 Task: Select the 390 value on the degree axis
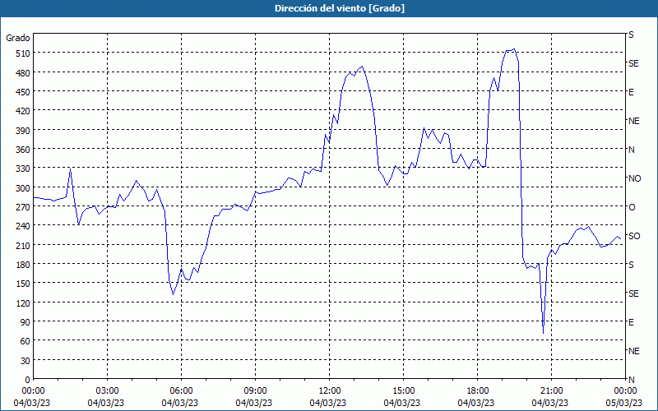(x=23, y=131)
